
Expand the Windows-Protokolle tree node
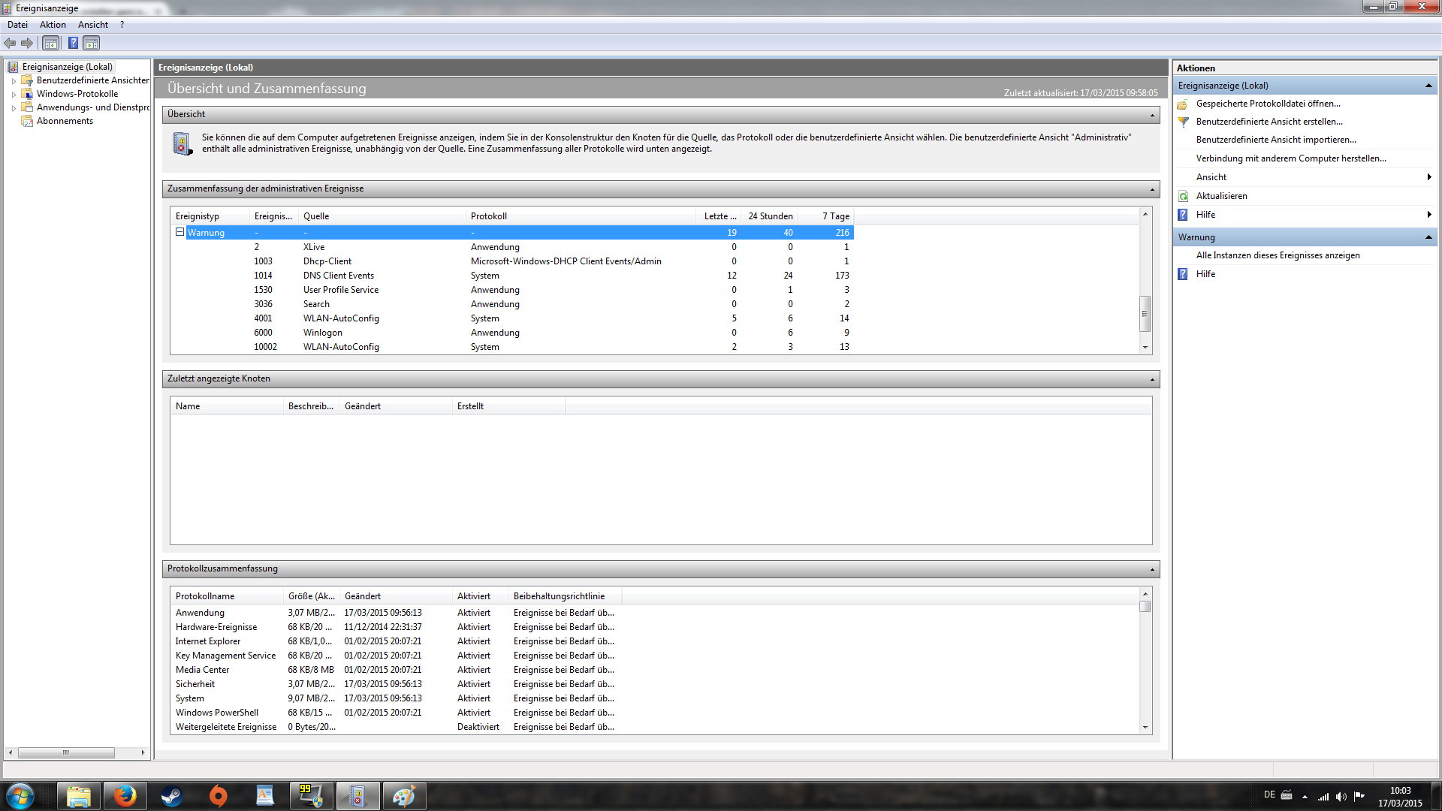[14, 95]
